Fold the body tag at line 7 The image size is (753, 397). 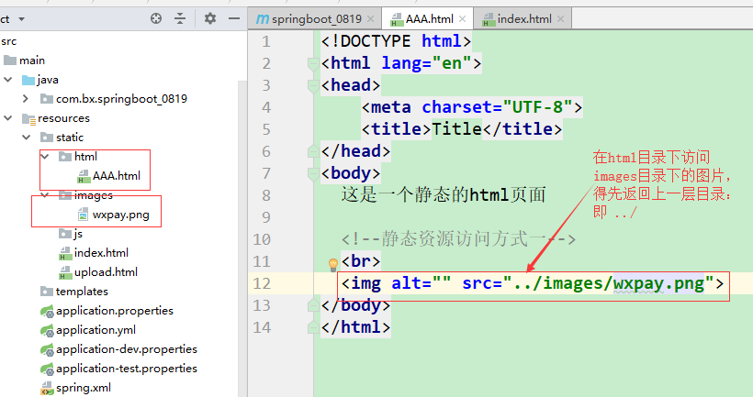(313, 173)
